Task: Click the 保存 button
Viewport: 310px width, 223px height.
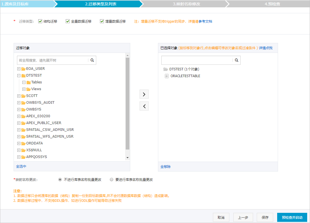Action: (x=265, y=217)
